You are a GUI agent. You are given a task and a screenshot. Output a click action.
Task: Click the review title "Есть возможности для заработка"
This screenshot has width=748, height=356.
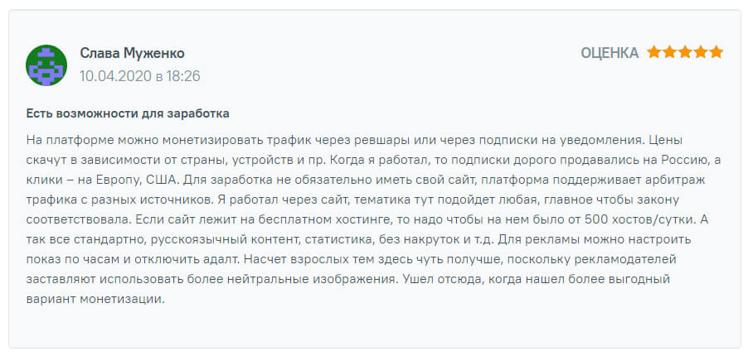[x=128, y=113]
